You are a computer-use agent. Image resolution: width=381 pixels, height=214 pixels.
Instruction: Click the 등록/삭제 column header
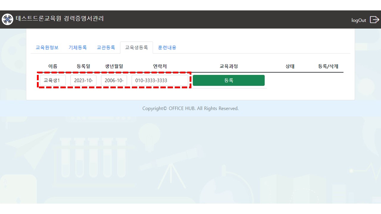tap(328, 66)
